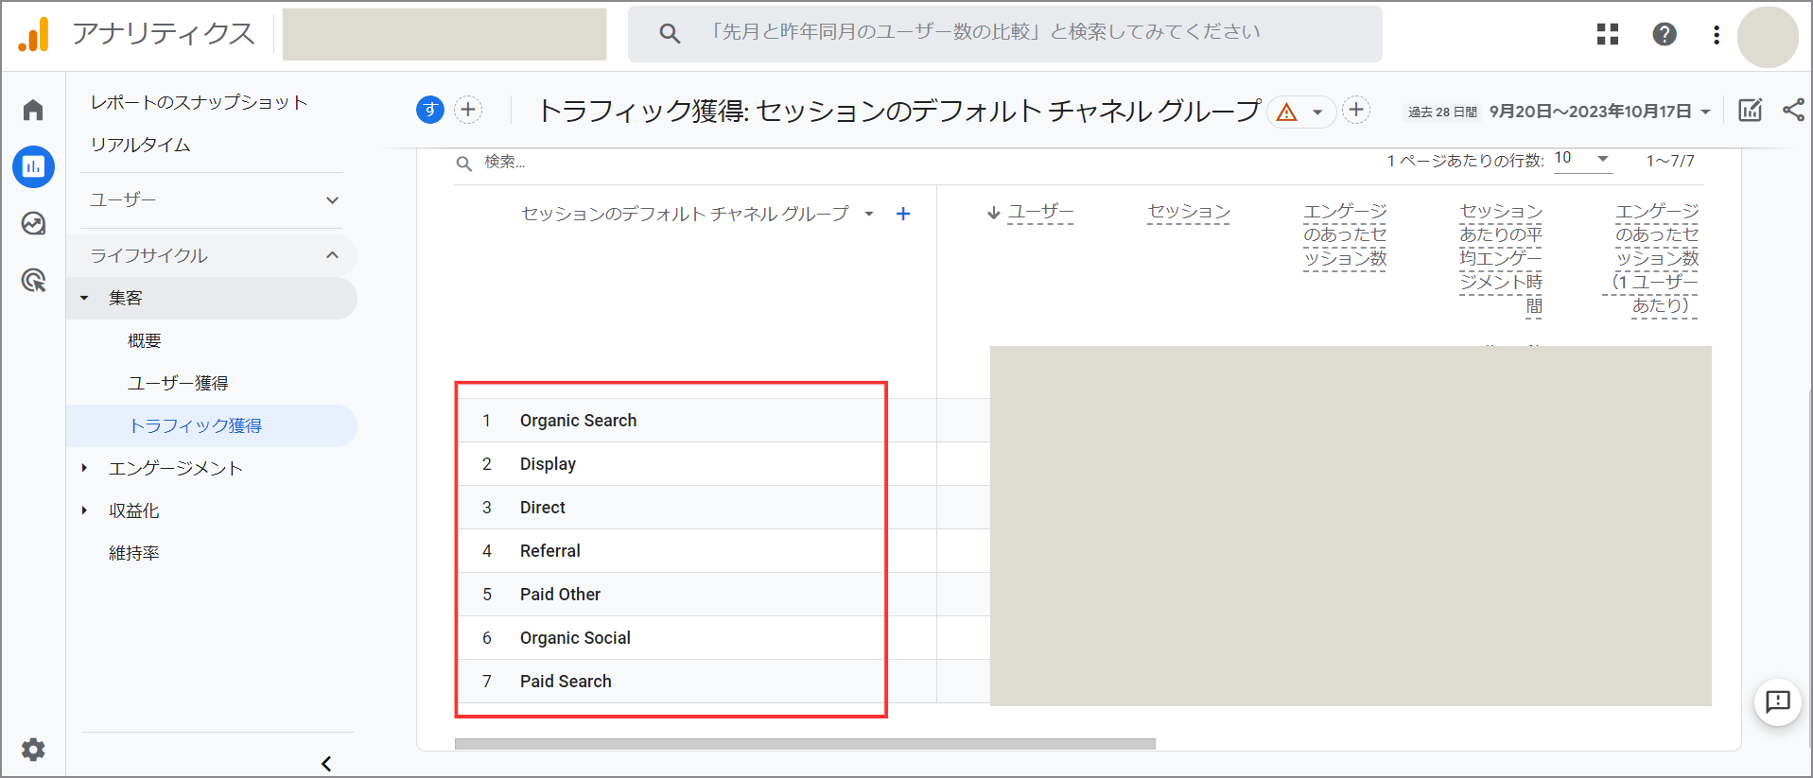Click the account avatar

pos(1768,37)
